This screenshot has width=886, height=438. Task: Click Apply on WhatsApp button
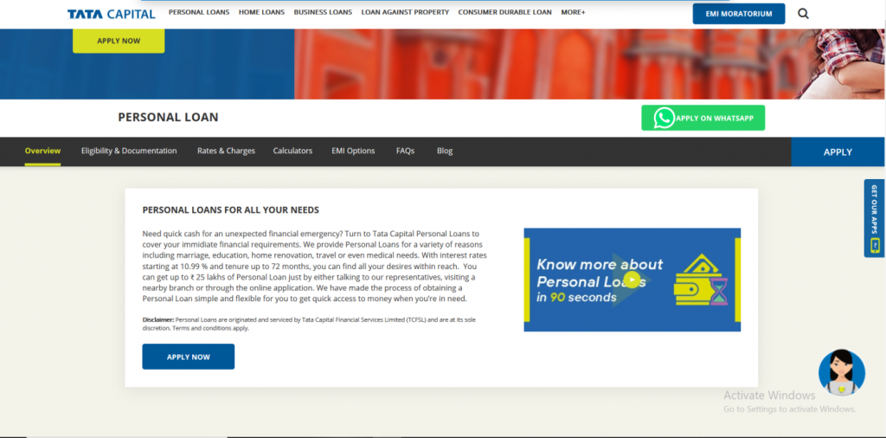click(703, 118)
